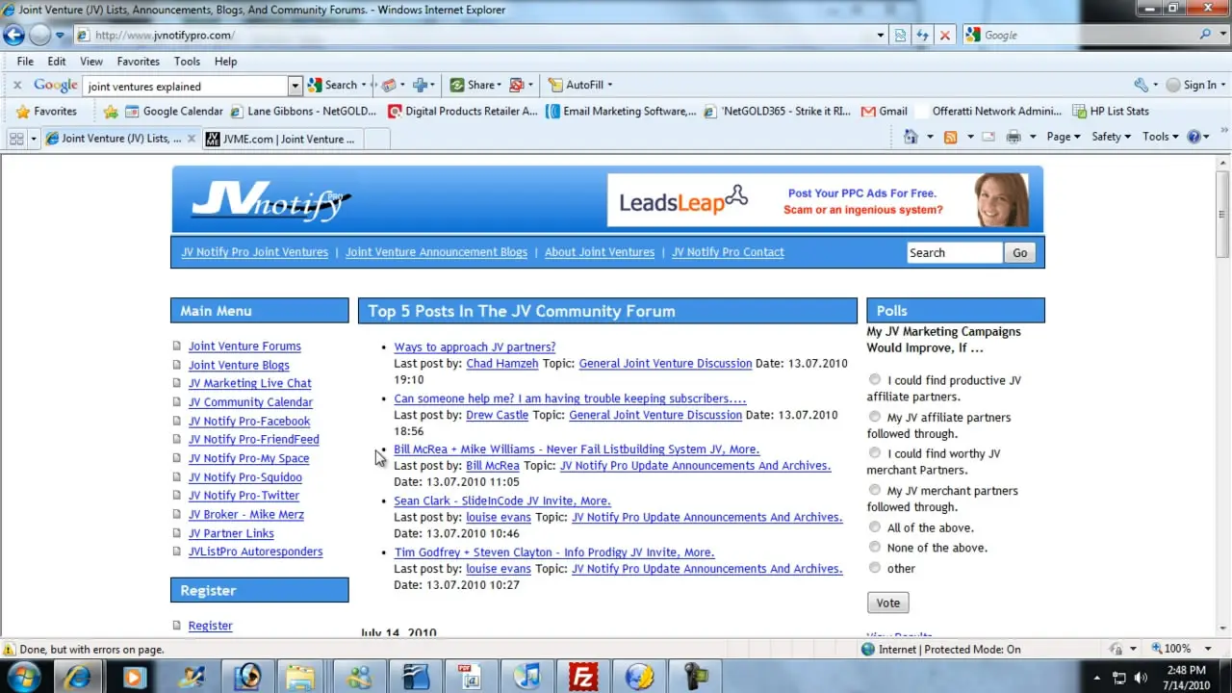Click the Add to Favorites Bar star icon
This screenshot has width=1232, height=693.
pos(111,112)
